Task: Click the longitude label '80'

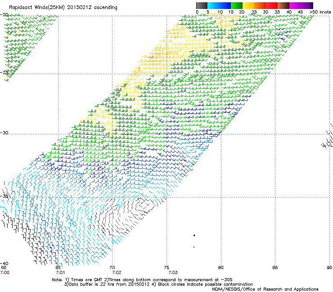Action: [x=221, y=268]
